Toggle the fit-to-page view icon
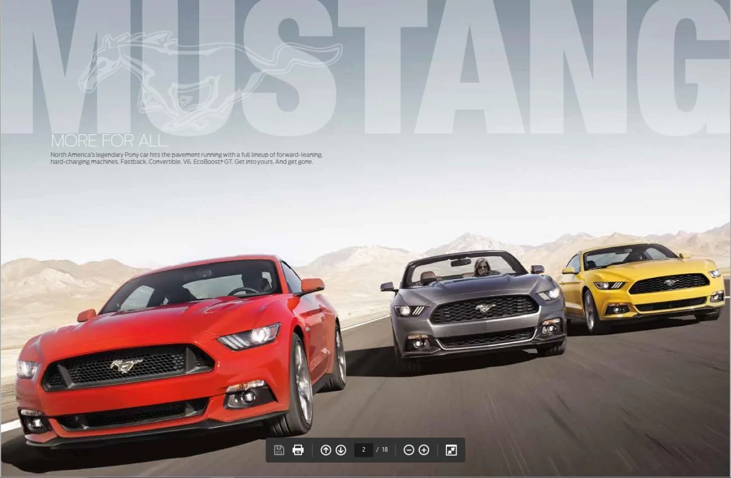This screenshot has width=731, height=478. [x=451, y=450]
